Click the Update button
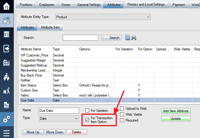Viewport: 200px width, 138px height. [176, 119]
